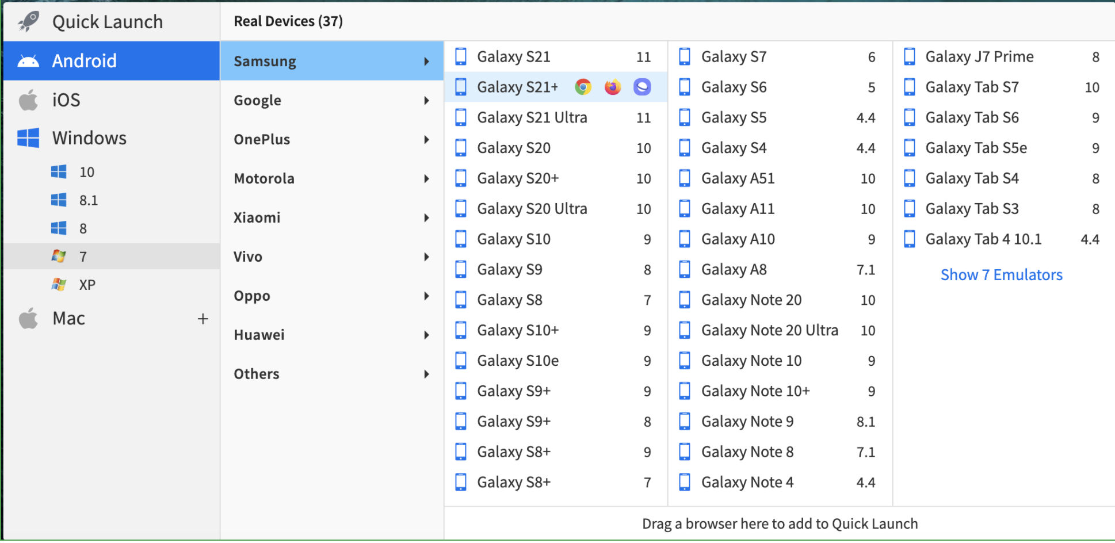Select Windows XP in the sidebar
This screenshot has height=543, width=1115.
coord(87,284)
